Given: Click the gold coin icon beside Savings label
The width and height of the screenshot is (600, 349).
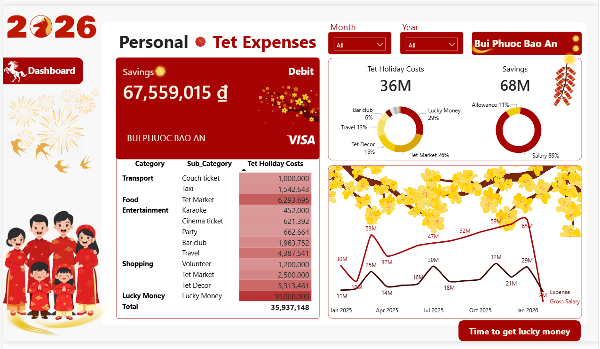Looking at the screenshot, I should click(x=159, y=71).
